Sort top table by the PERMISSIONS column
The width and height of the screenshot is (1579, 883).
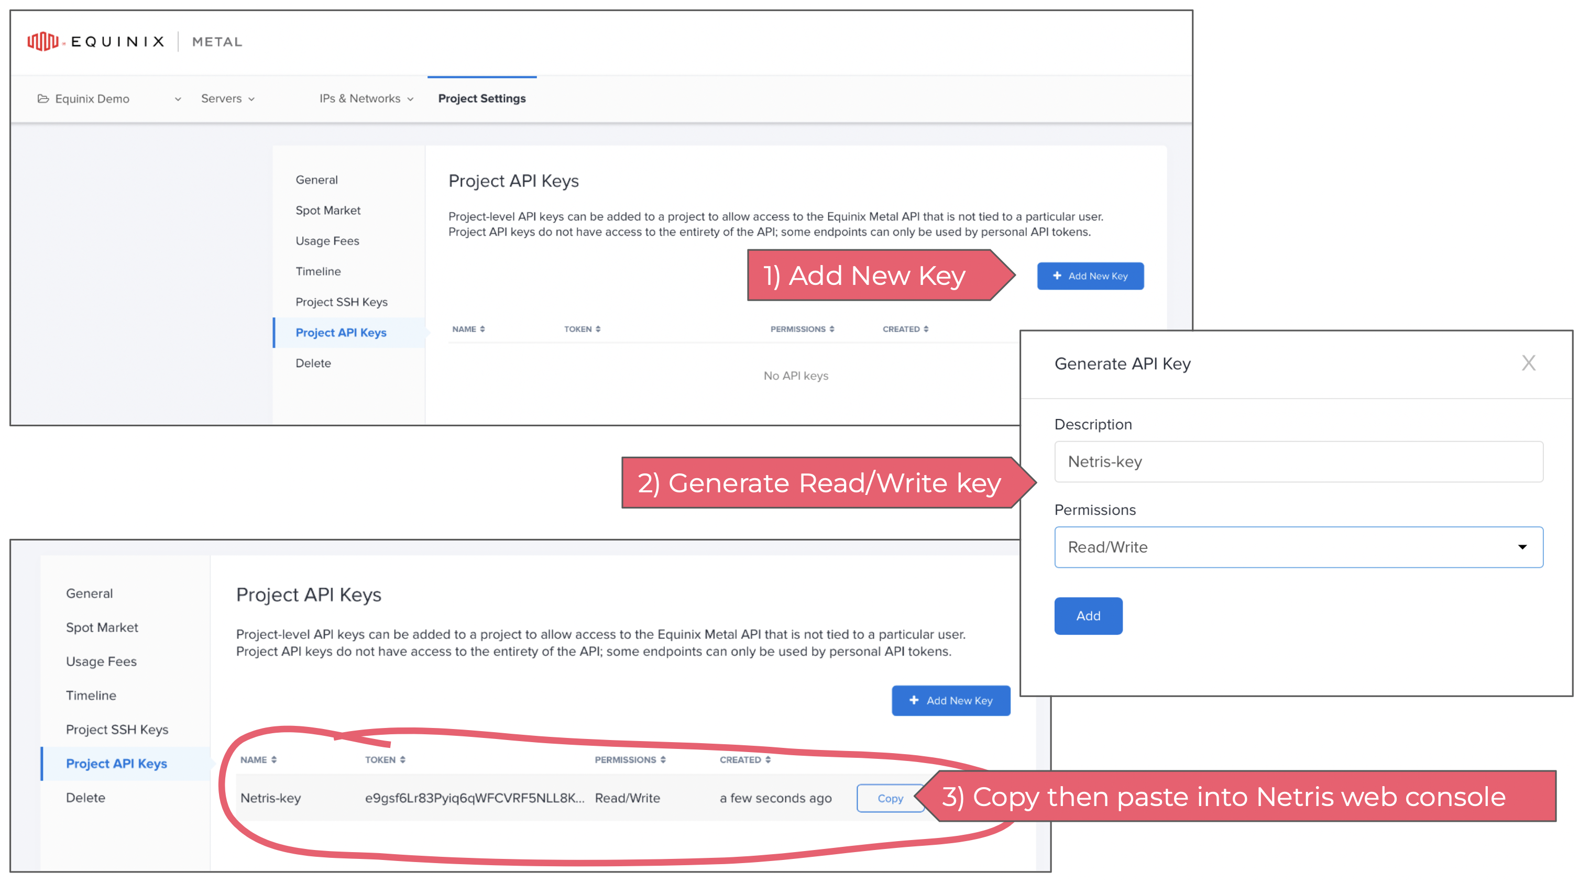pyautogui.click(x=803, y=329)
